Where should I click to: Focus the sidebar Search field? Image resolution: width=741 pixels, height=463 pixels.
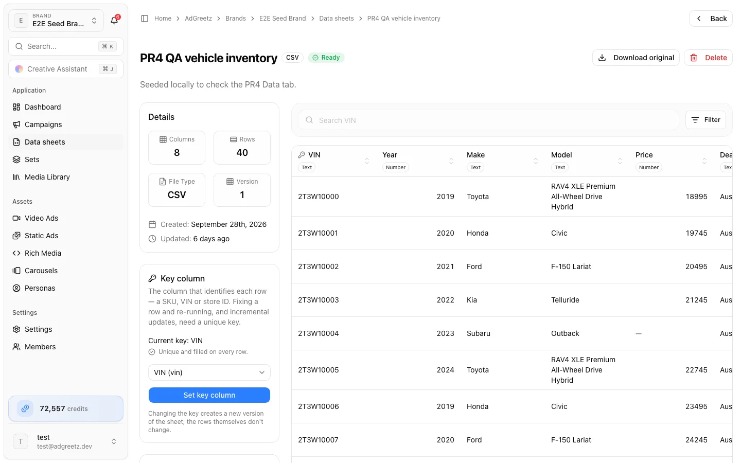66,46
